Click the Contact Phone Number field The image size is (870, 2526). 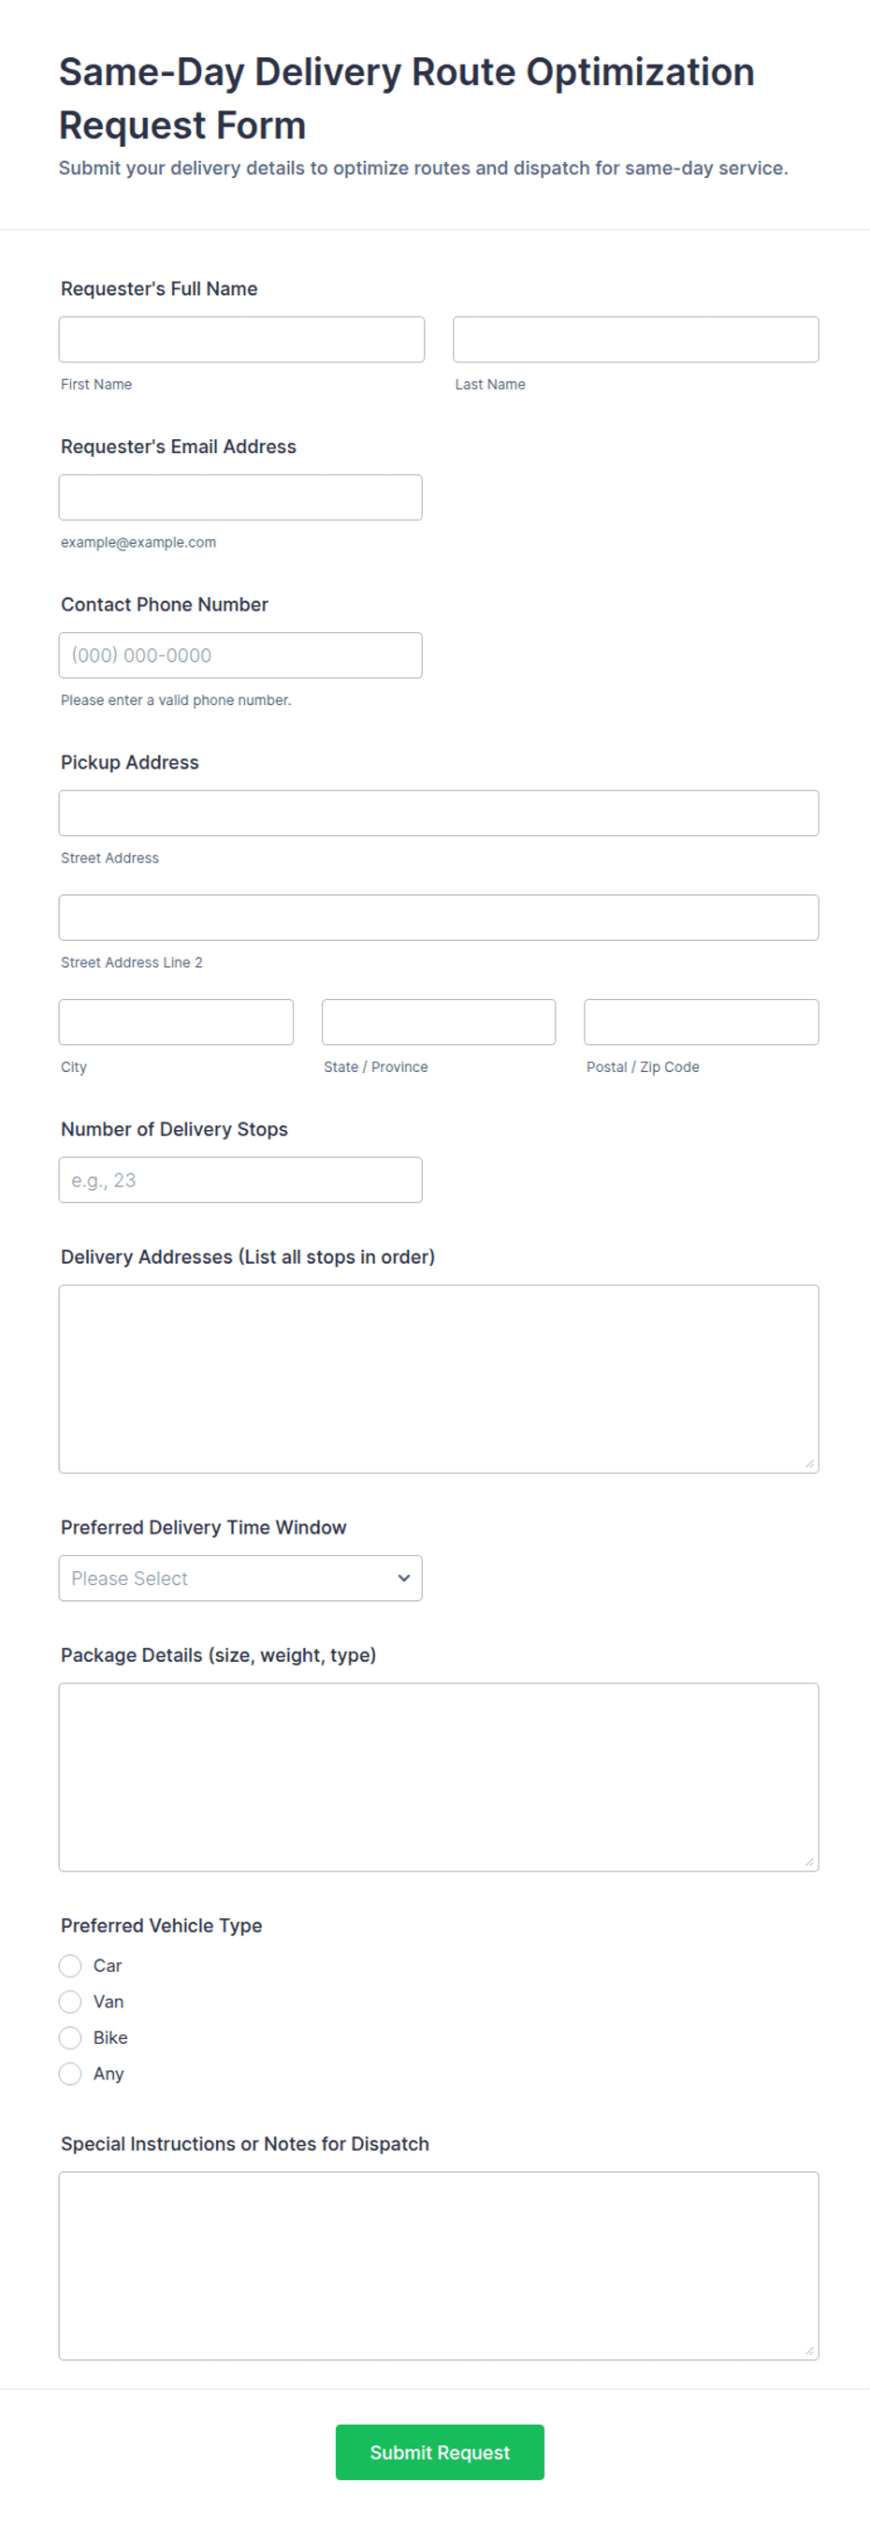point(240,655)
